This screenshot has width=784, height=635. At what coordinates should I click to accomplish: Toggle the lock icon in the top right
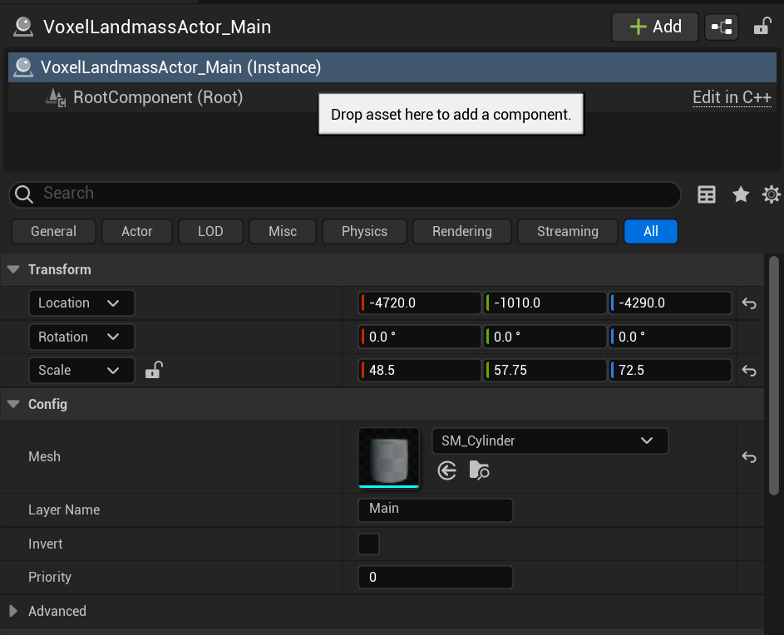762,27
